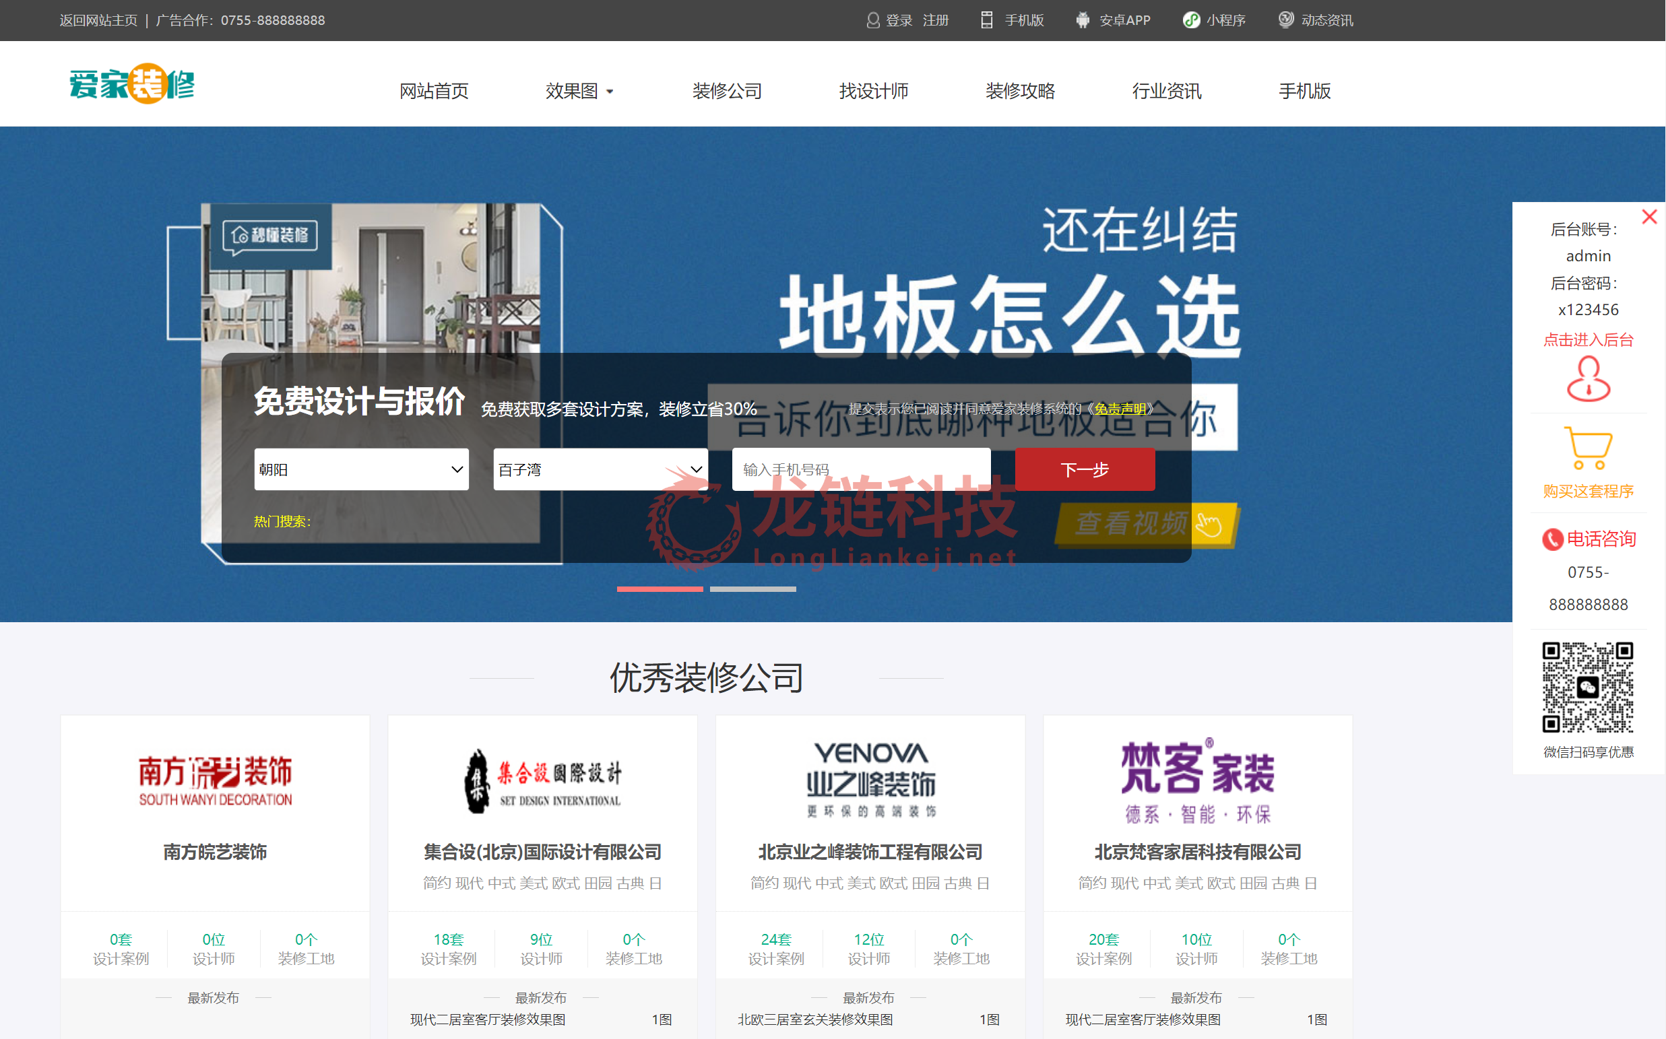The image size is (1666, 1039).
Task: Open the 百子湾 area dropdown
Action: click(x=601, y=469)
